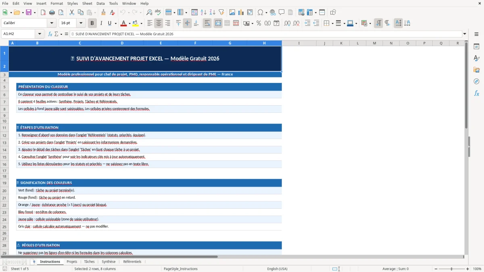Viewport: 484px width, 272px height.
Task: Toggle Merge and Center Cells
Action: coord(218,23)
